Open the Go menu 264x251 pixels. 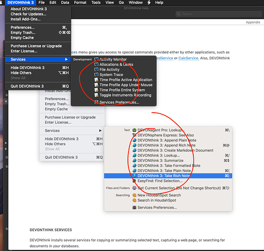[121, 3]
